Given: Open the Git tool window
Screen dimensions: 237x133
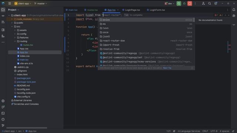Looking at the screenshot, I should coord(3,126).
